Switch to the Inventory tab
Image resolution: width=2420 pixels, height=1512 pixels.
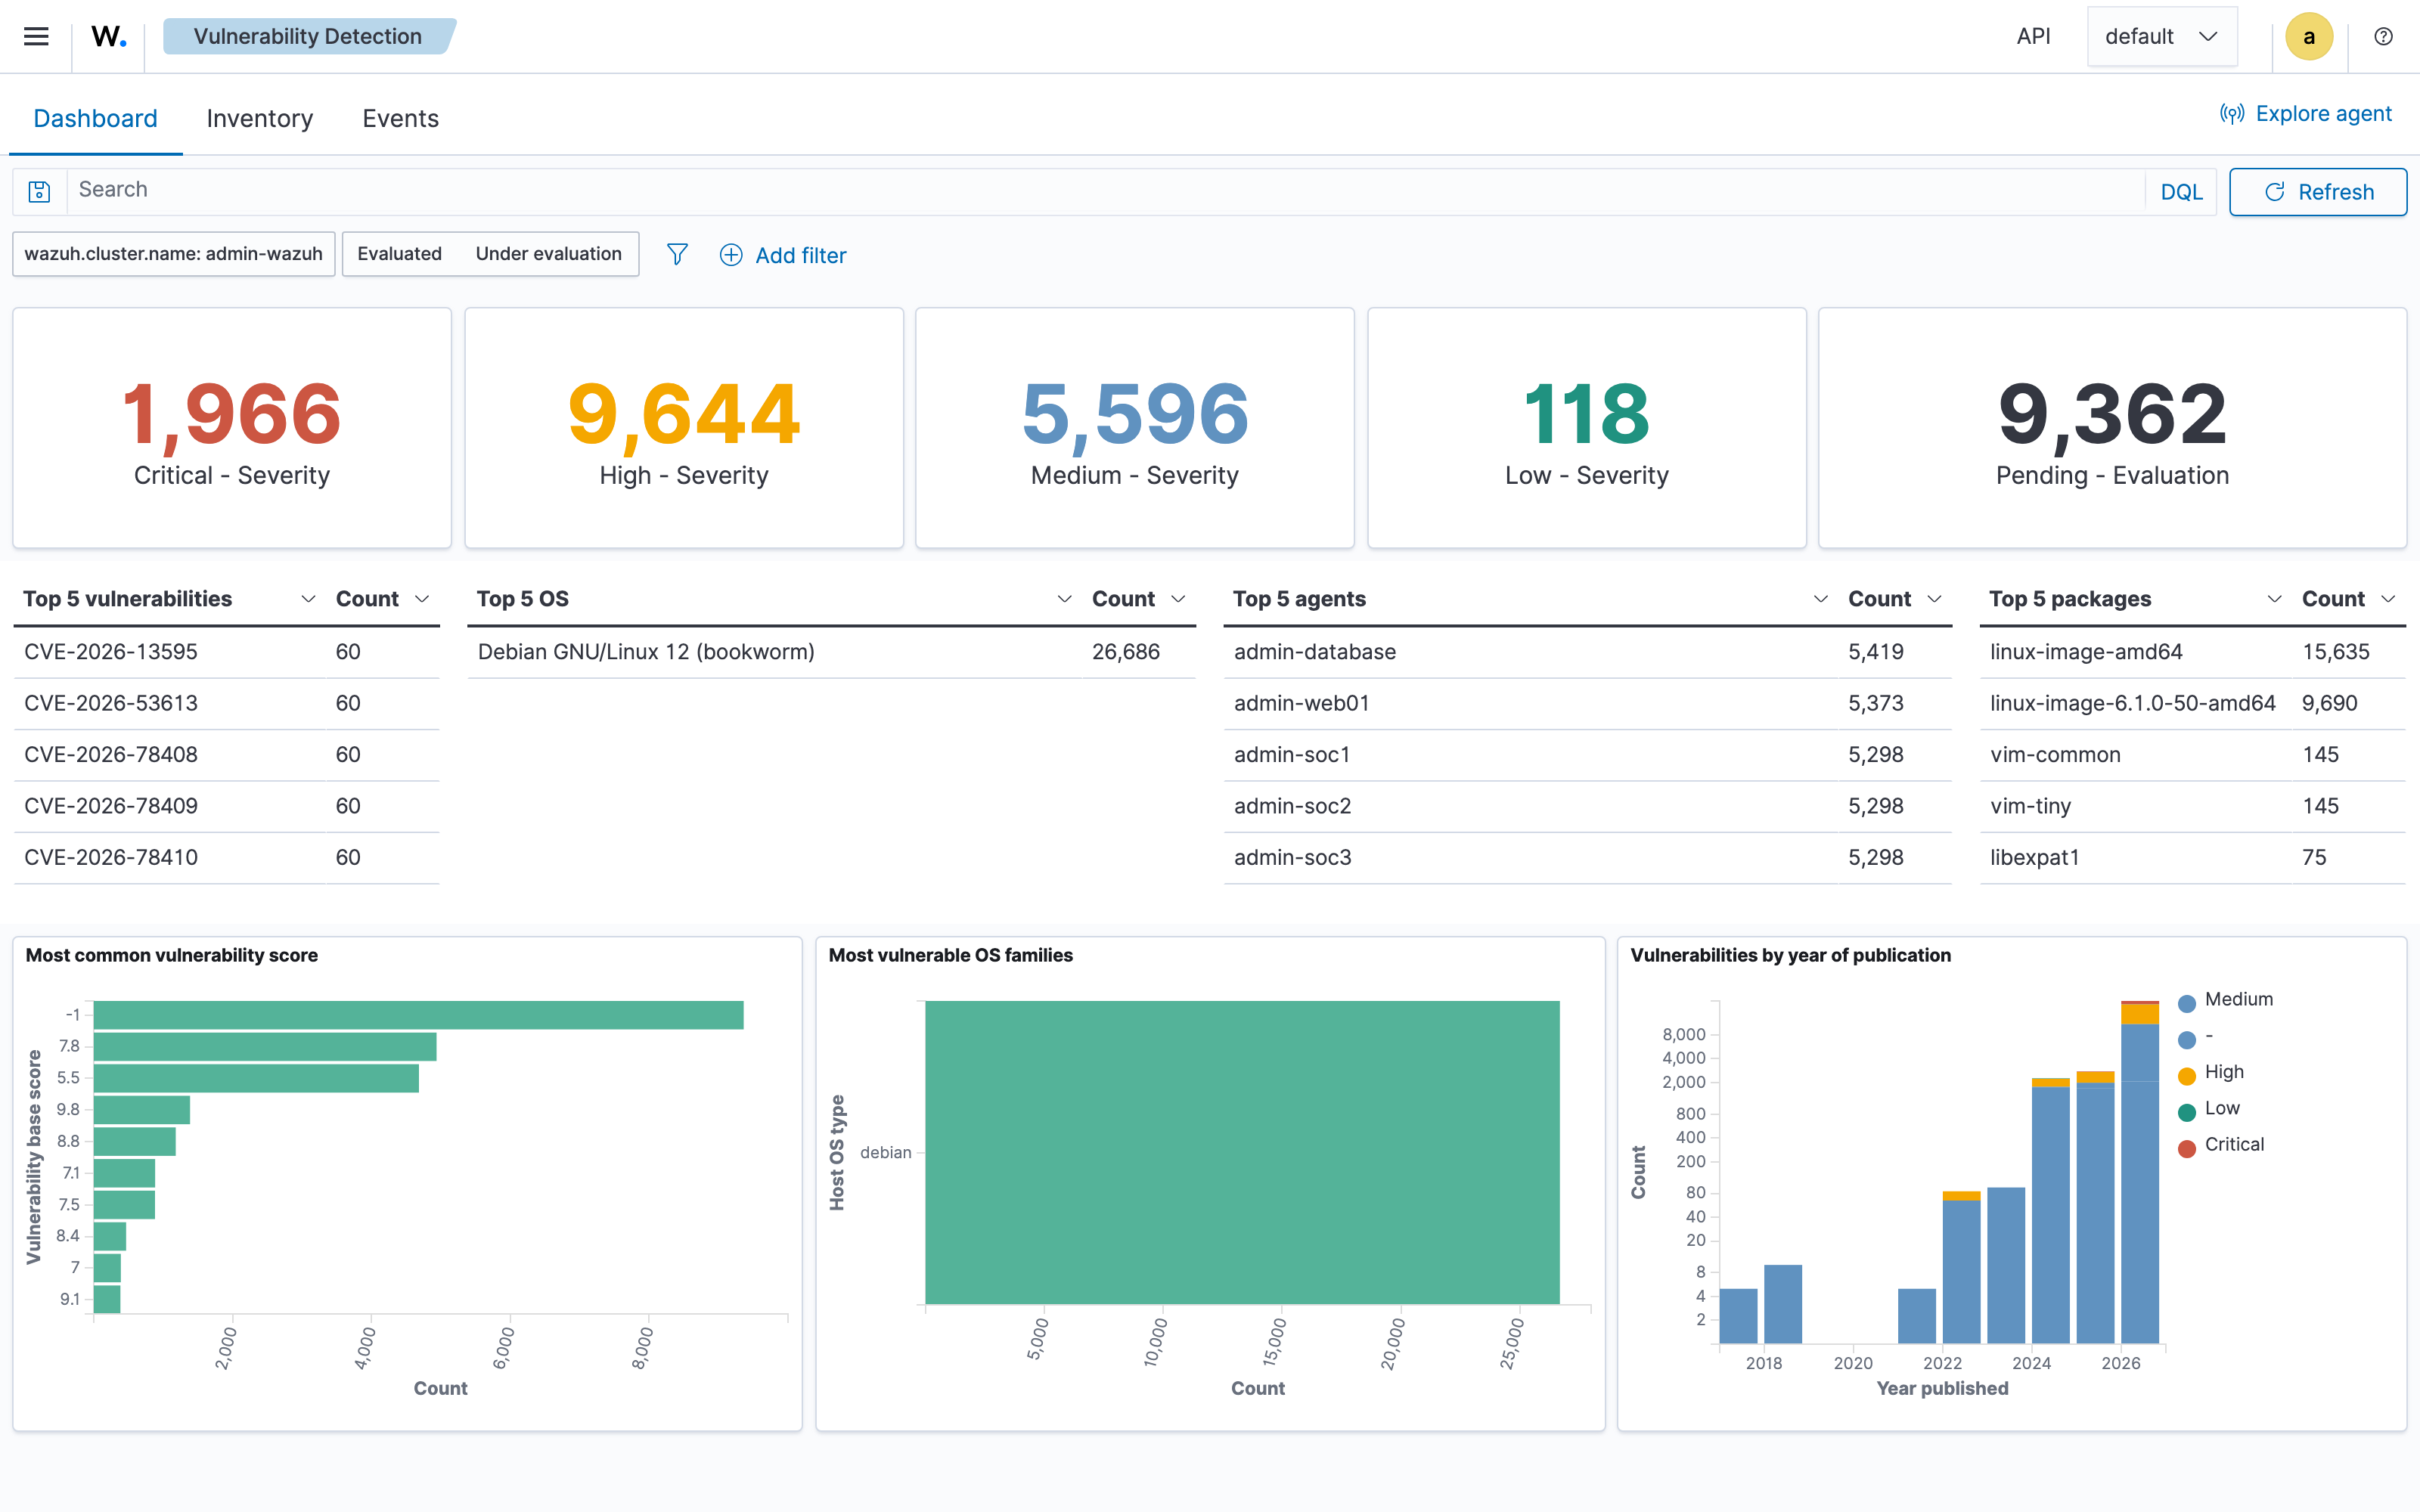pyautogui.click(x=259, y=118)
